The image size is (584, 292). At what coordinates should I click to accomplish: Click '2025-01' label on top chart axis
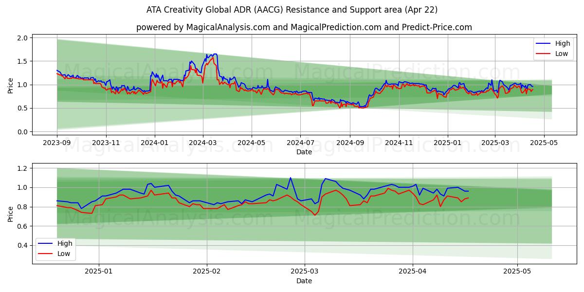[447, 143]
